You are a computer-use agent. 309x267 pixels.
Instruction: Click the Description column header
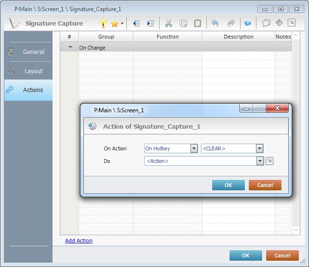click(x=239, y=37)
